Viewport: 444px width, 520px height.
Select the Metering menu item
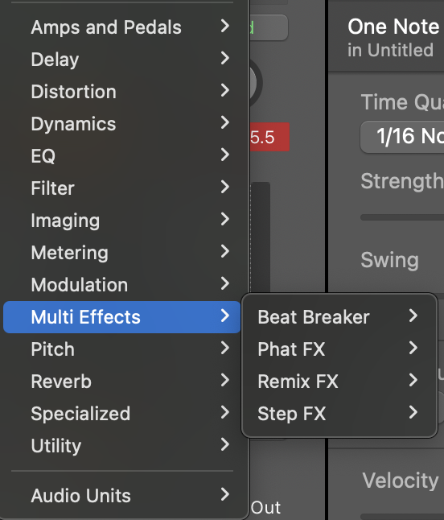pos(121,252)
